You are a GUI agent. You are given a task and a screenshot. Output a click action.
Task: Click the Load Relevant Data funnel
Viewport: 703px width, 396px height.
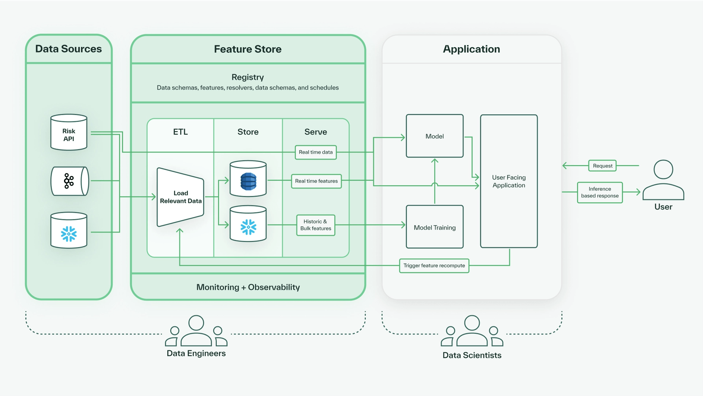point(180,197)
